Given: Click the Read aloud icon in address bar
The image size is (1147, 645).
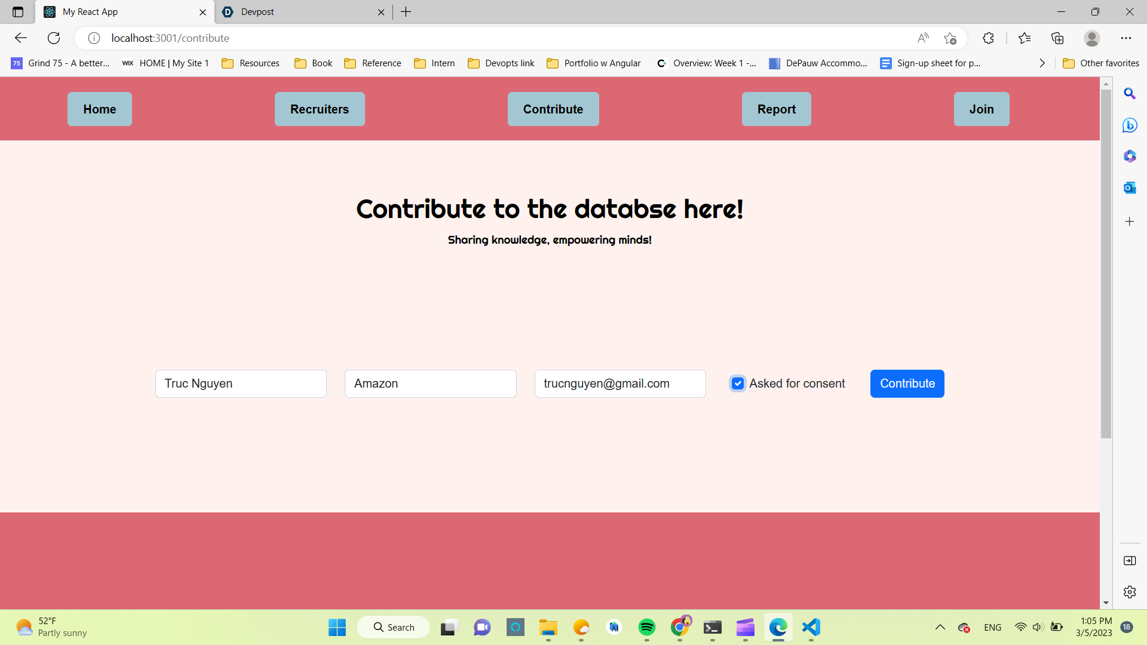Looking at the screenshot, I should tap(923, 38).
